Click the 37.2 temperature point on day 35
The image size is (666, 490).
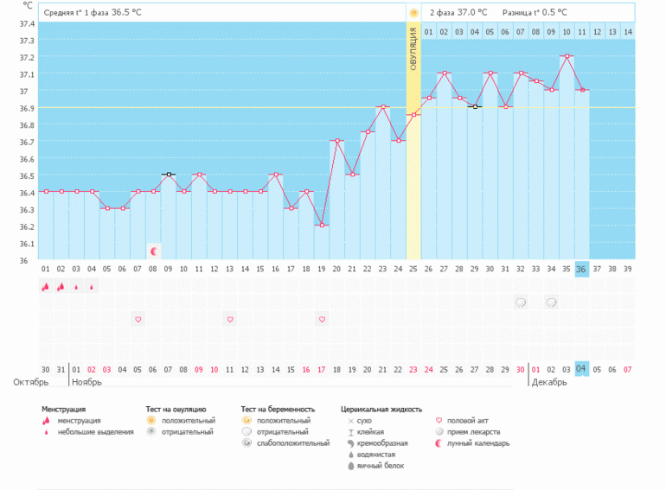[567, 56]
